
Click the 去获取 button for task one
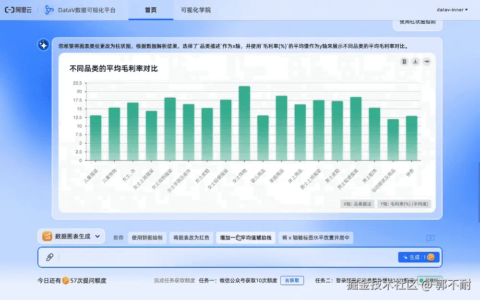(x=292, y=280)
